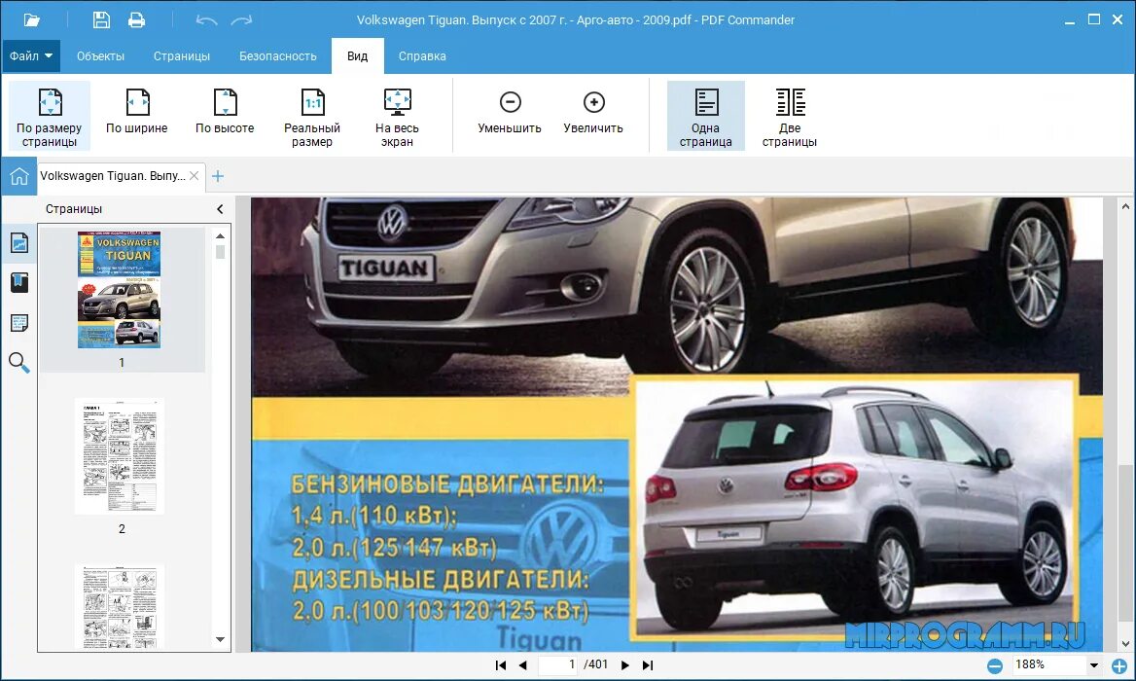Maximize the PDF Commander window
This screenshot has width=1136, height=681.
pyautogui.click(x=1094, y=19)
